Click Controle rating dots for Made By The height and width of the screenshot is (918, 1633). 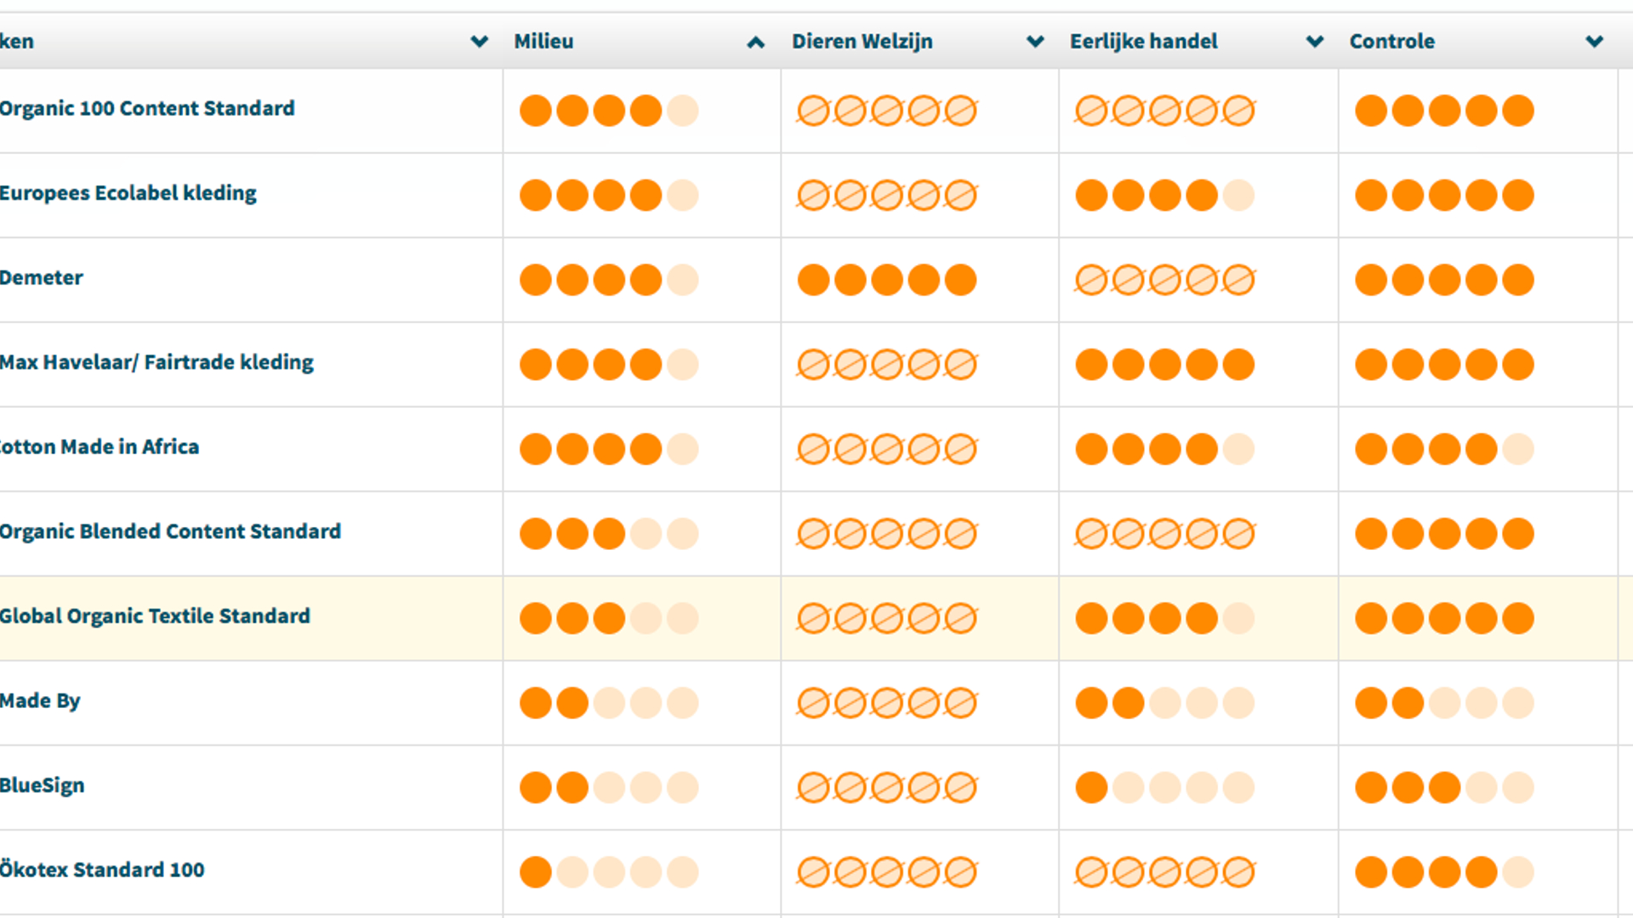coord(1444,703)
